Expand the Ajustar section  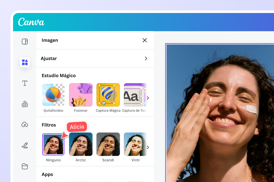coord(95,58)
